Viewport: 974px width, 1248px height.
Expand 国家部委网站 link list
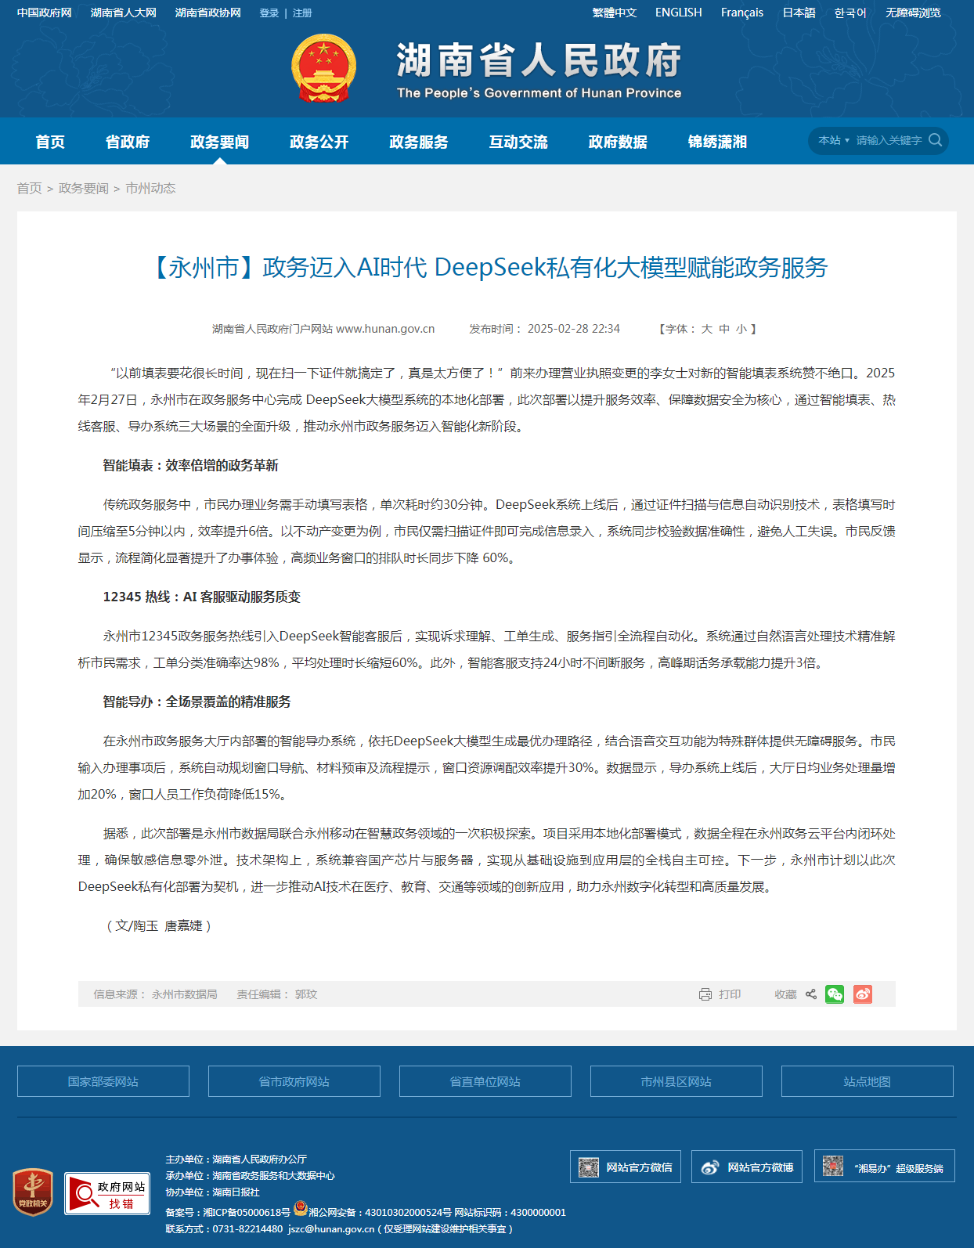[103, 1081]
